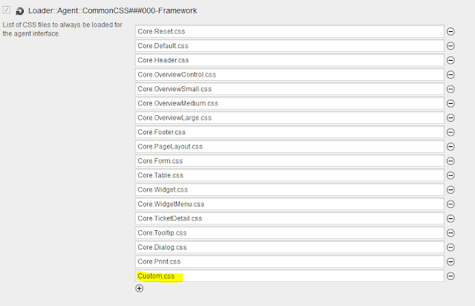
Task: Remove the Core.PageLayout.css entry
Action: 451,147
